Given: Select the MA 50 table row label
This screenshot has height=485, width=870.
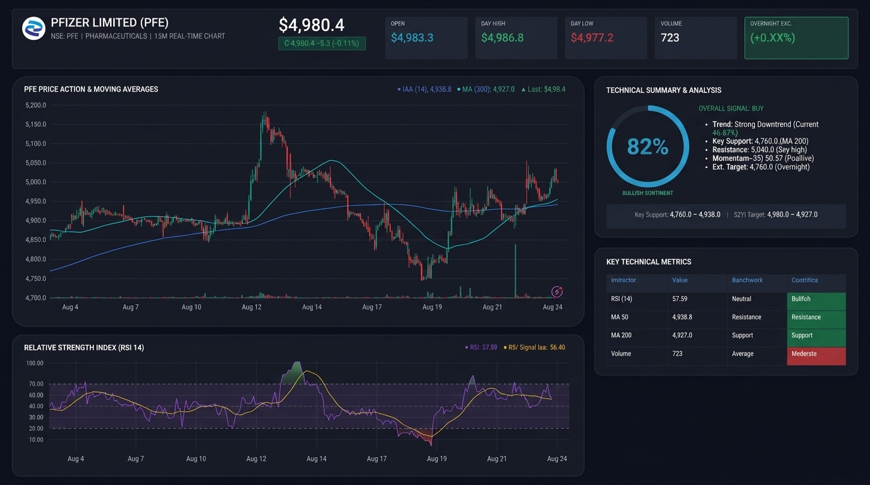Looking at the screenshot, I should 620,317.
